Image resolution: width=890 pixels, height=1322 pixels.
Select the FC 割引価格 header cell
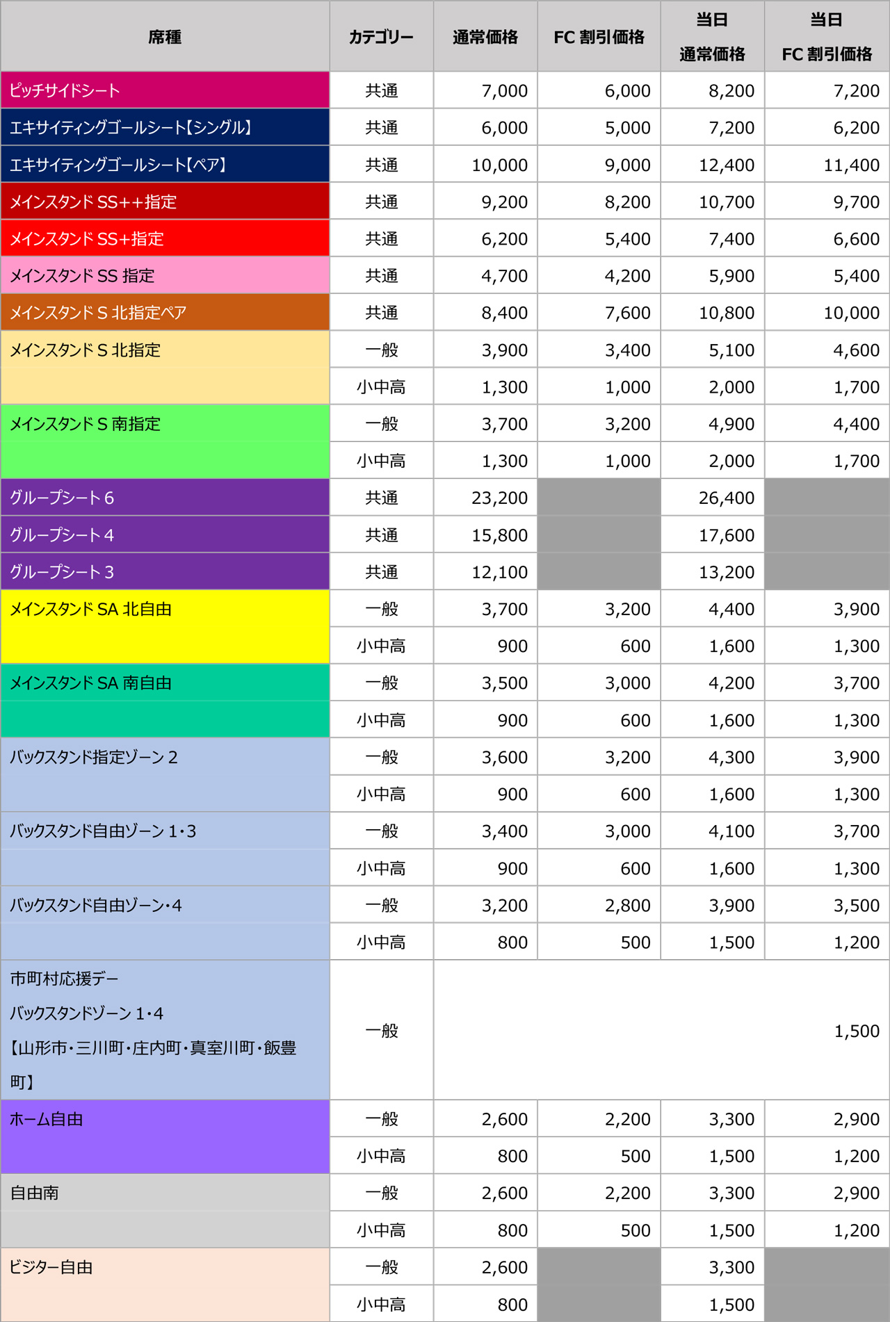coord(599,37)
